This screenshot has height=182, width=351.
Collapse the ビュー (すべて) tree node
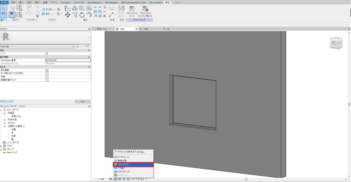coord(1,110)
